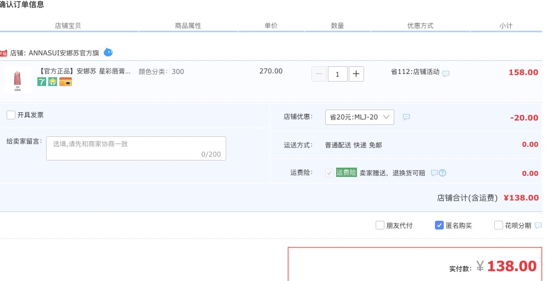Click the comment bubble in the 运费险 row
Image resolution: width=547 pixels, height=281 pixels.
coord(434,173)
